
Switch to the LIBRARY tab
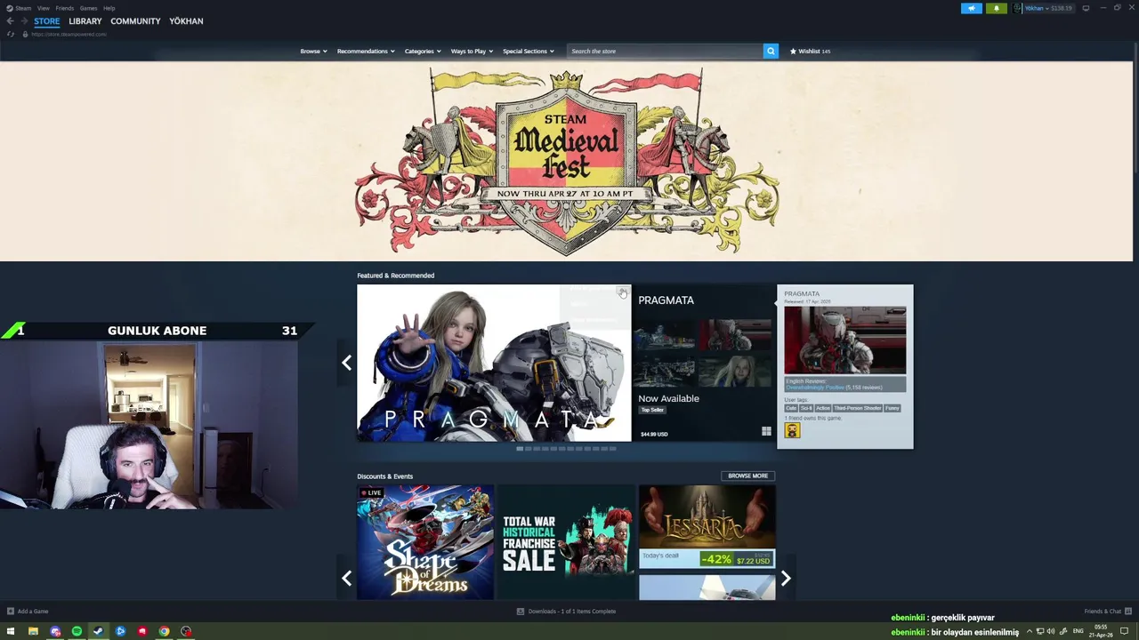click(85, 21)
